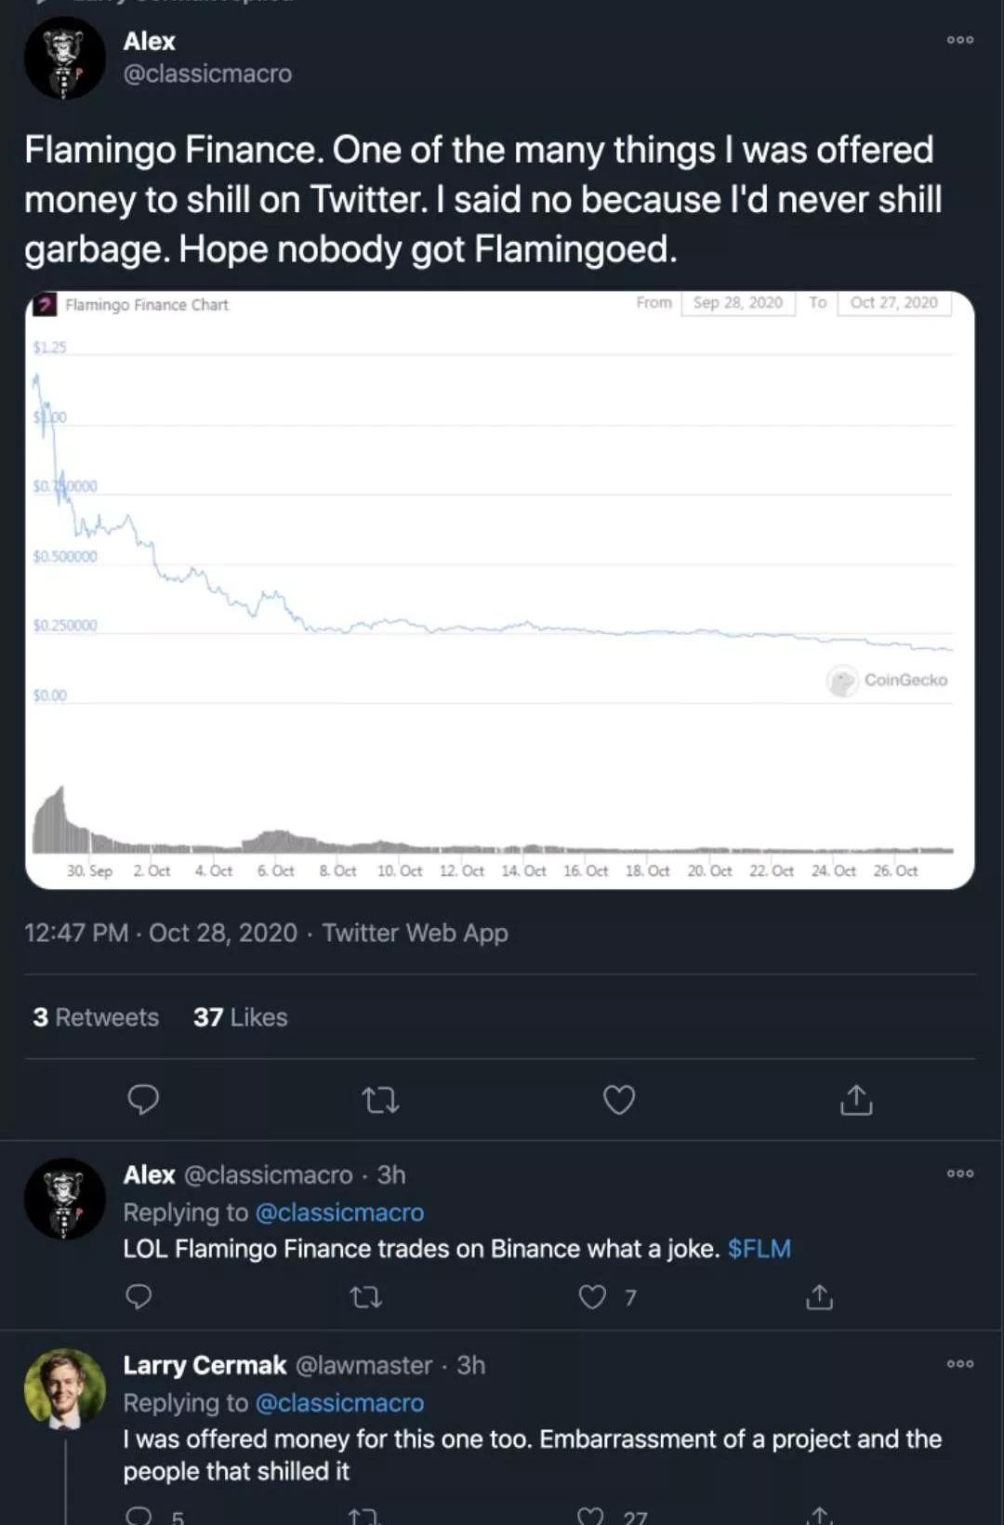Reply to Alex's Binance joke tweet
The image size is (1004, 1525).
[139, 1296]
